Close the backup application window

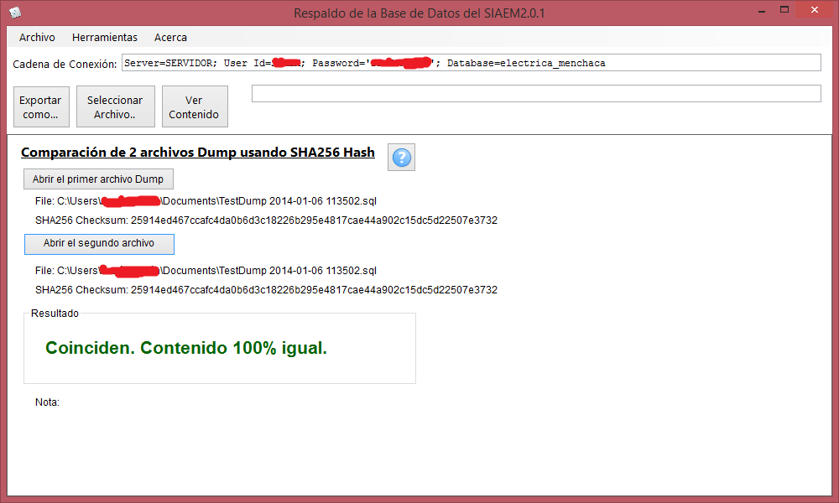816,10
